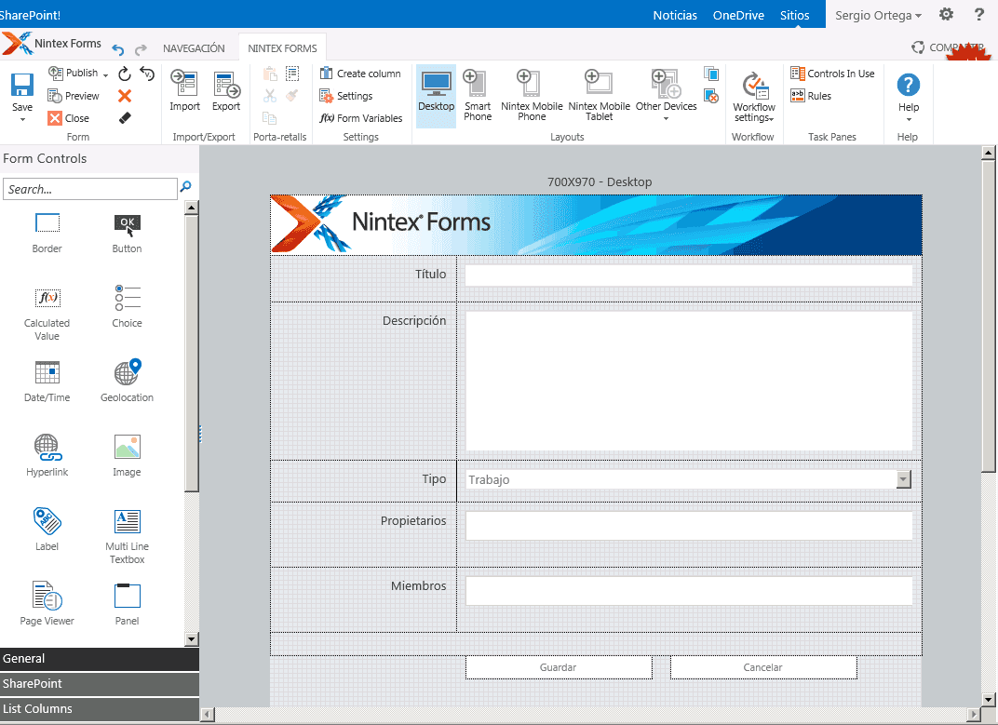Click the Save floppy disk icon
This screenshot has width=998, height=725.
pos(22,85)
